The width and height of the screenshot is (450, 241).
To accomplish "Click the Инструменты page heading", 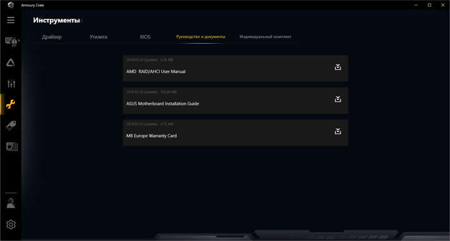I will pos(56,21).
